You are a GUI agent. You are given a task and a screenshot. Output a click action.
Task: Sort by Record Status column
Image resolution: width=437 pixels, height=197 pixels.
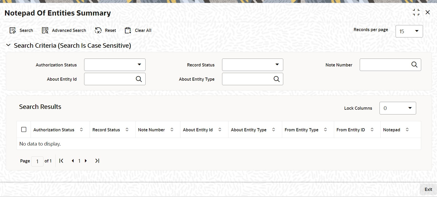point(127,129)
